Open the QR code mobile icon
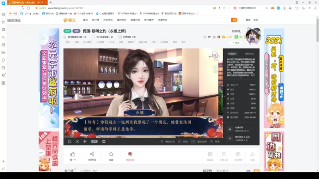The height and width of the screenshot is (179, 319). (210, 154)
